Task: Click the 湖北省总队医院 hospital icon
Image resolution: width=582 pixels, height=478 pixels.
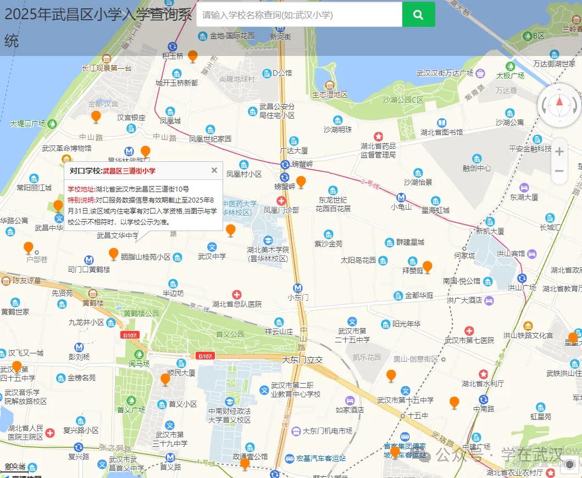Action: [x=237, y=295]
